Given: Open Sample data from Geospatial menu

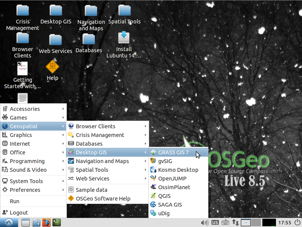Looking at the screenshot, I should click(108, 190).
